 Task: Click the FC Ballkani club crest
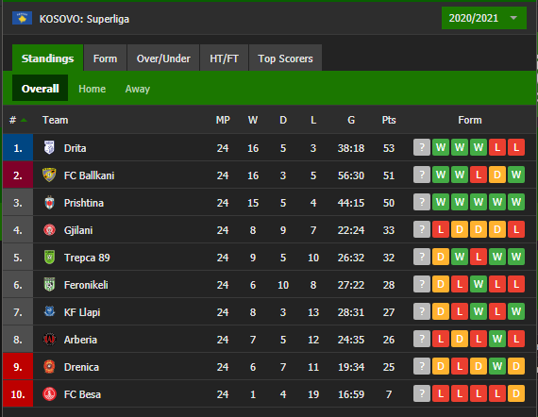[49, 175]
